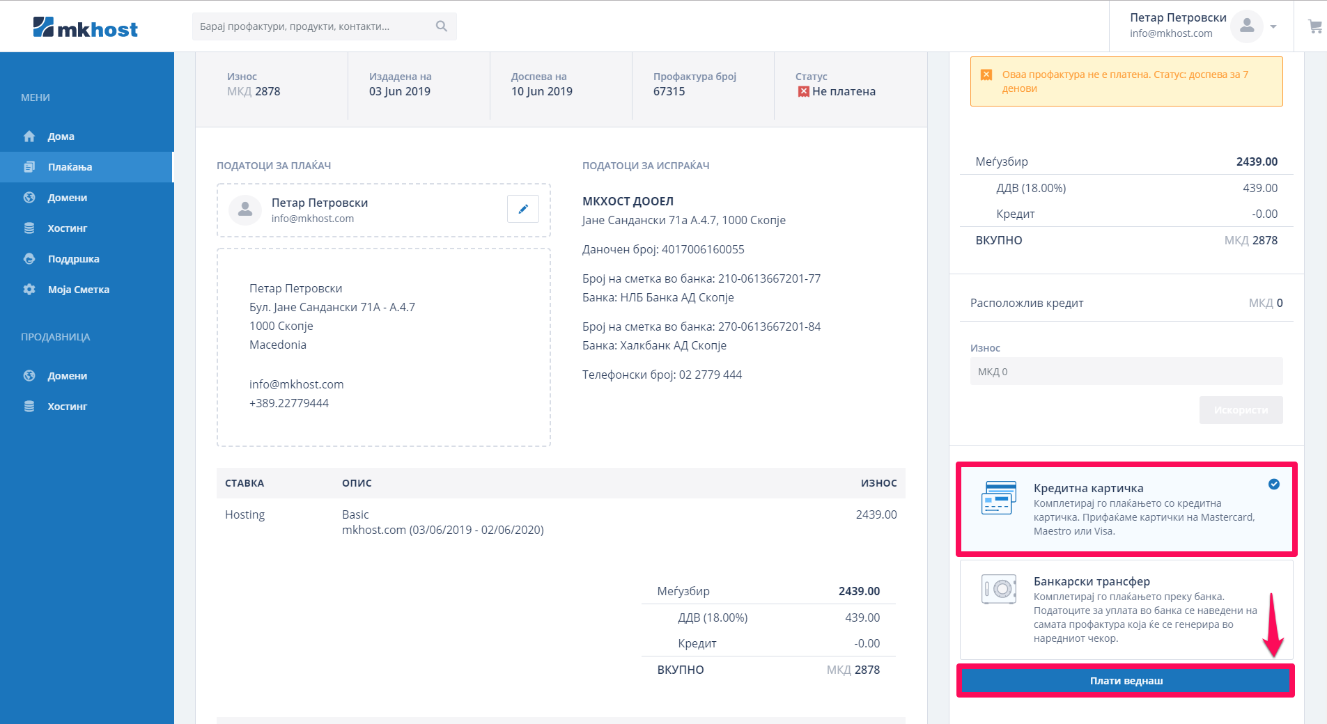Click the Моја Сметка gear icon
The image size is (1327, 724).
[x=29, y=290]
